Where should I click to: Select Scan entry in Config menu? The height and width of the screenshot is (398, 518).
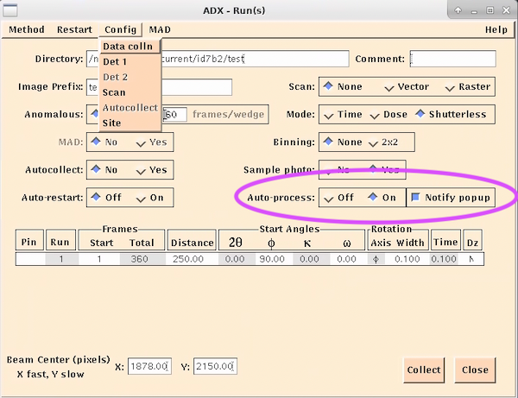(114, 92)
